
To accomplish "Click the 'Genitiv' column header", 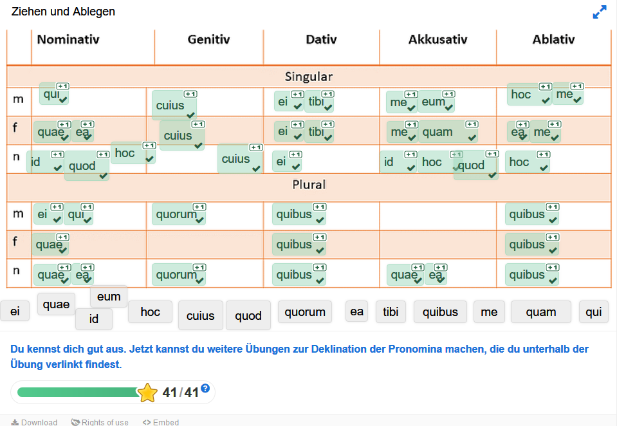I will (x=208, y=40).
